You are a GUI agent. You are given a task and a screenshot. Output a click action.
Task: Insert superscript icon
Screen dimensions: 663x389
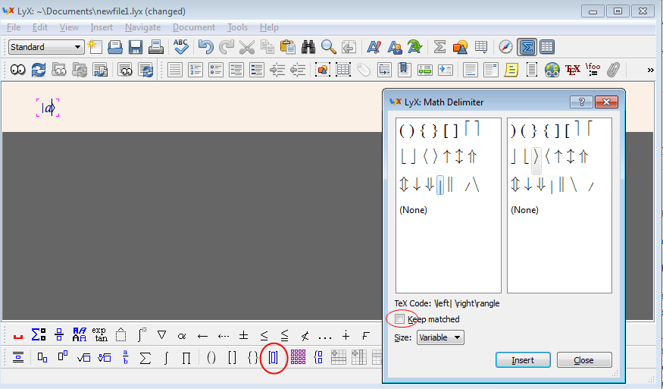click(x=63, y=356)
